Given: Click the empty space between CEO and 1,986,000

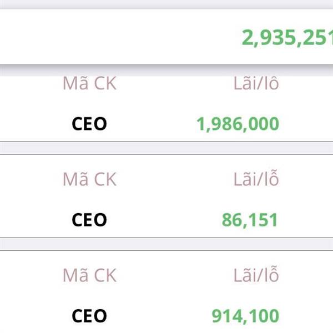Looking at the screenshot, I should click(150, 124).
